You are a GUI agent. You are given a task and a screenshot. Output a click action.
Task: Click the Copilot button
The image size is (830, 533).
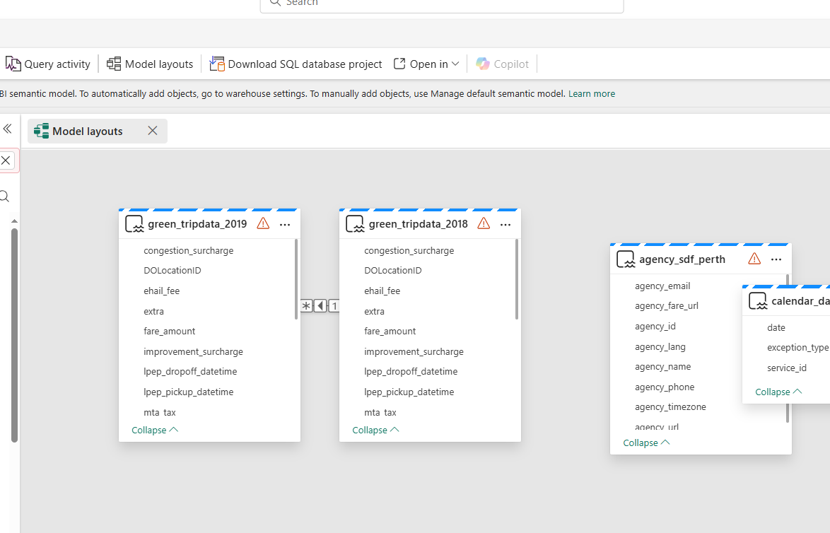[x=502, y=64]
